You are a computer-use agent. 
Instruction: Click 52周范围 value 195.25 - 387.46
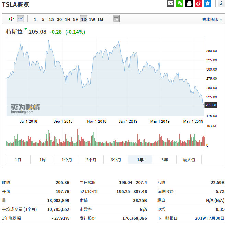point(132,192)
